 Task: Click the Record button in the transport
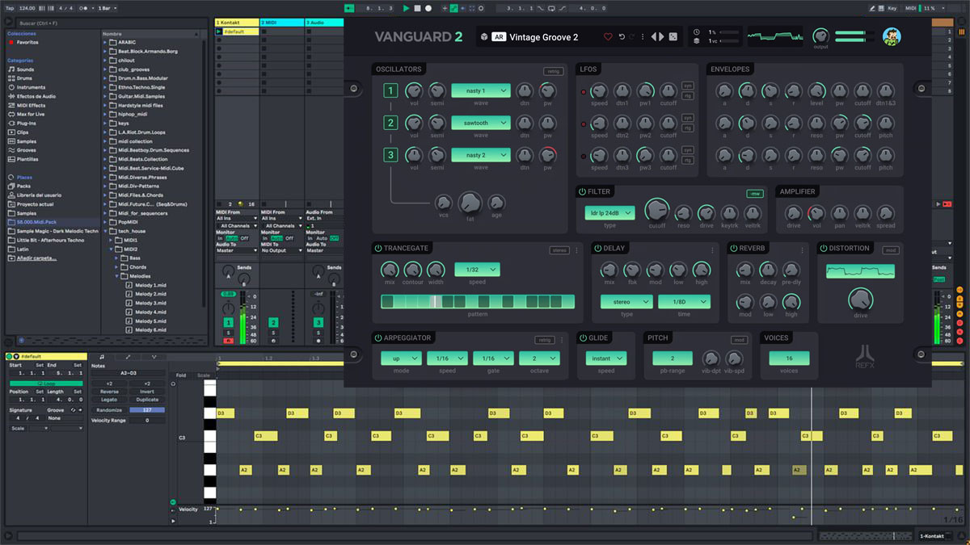click(428, 8)
